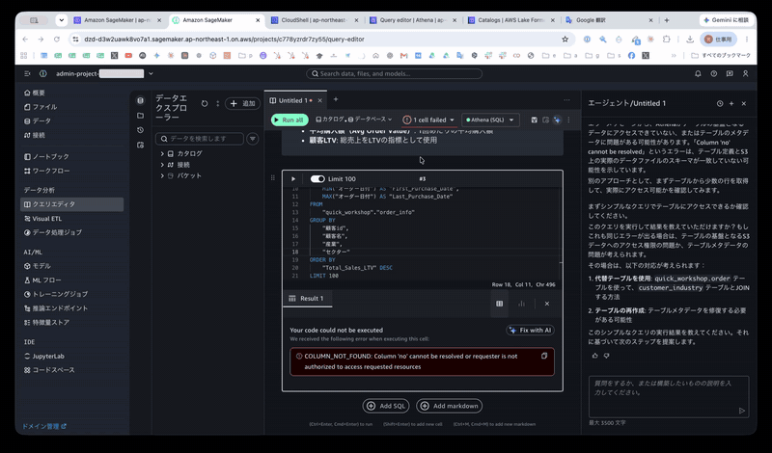Screen dimensions: 772x453
Task: Select the database icon in side rail
Action: click(140, 100)
